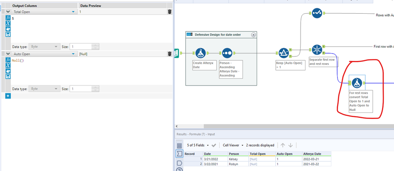The width and height of the screenshot is (394, 171).
Task: Click the Keep [Auto Open] = 1 annotation
Action: click(x=290, y=65)
